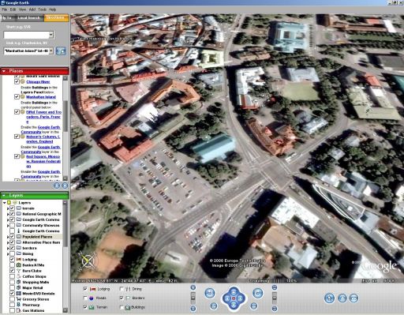Enable the Dining checkbox in bottom toolbar
Viewport: 404px width, 315px height.
tap(122, 289)
